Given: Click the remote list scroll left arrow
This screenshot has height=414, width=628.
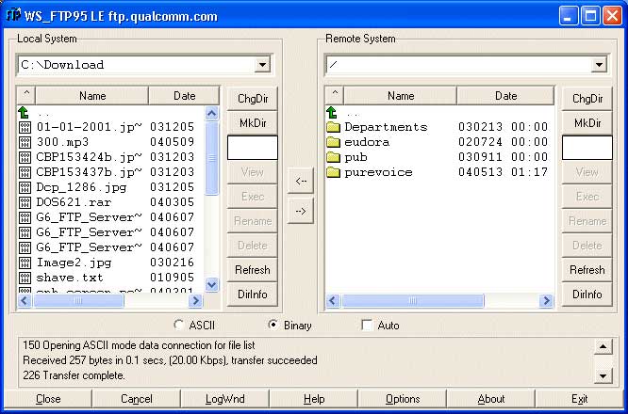Looking at the screenshot, I should pyautogui.click(x=333, y=300).
